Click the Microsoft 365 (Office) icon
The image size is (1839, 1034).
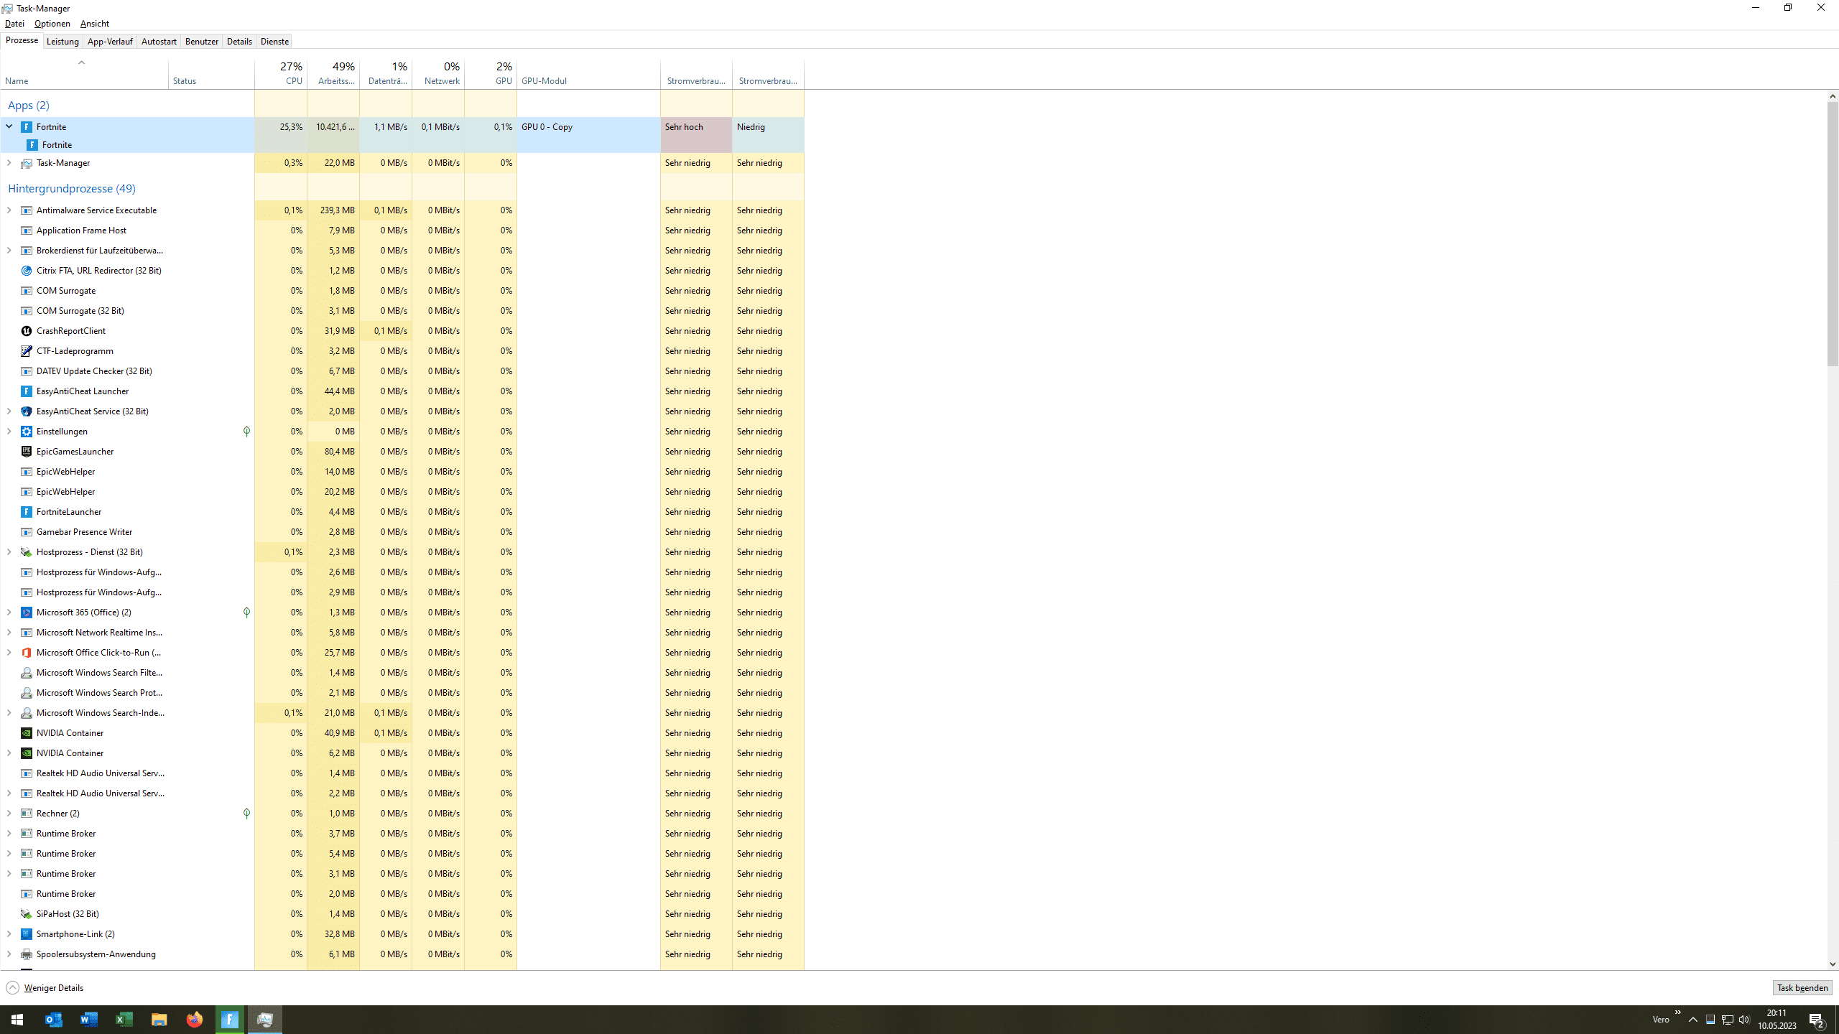(27, 613)
